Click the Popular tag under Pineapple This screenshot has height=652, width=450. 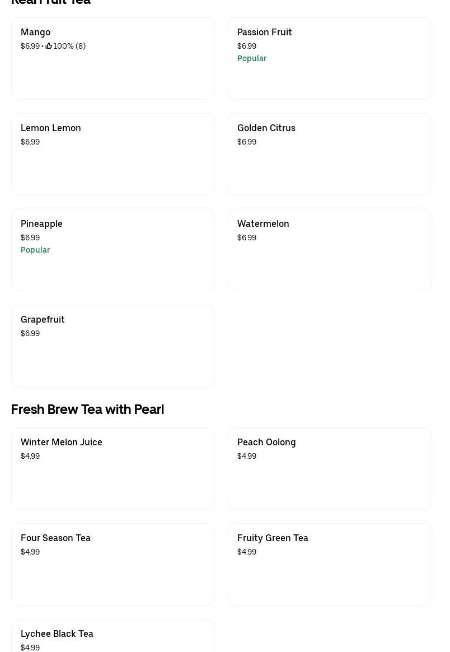[x=35, y=250]
